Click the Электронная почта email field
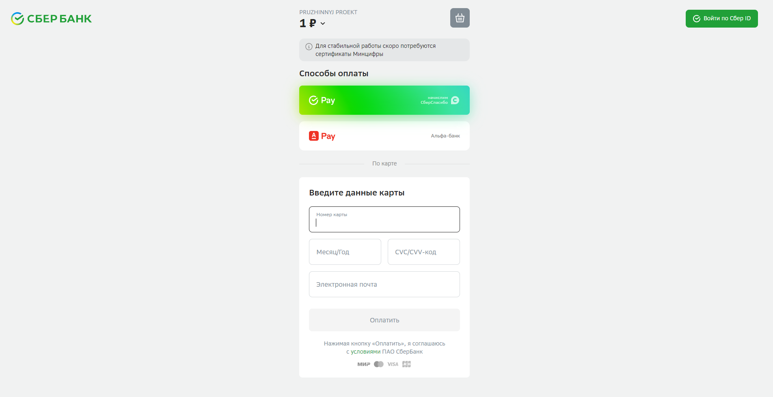Image resolution: width=773 pixels, height=397 pixels. click(384, 284)
